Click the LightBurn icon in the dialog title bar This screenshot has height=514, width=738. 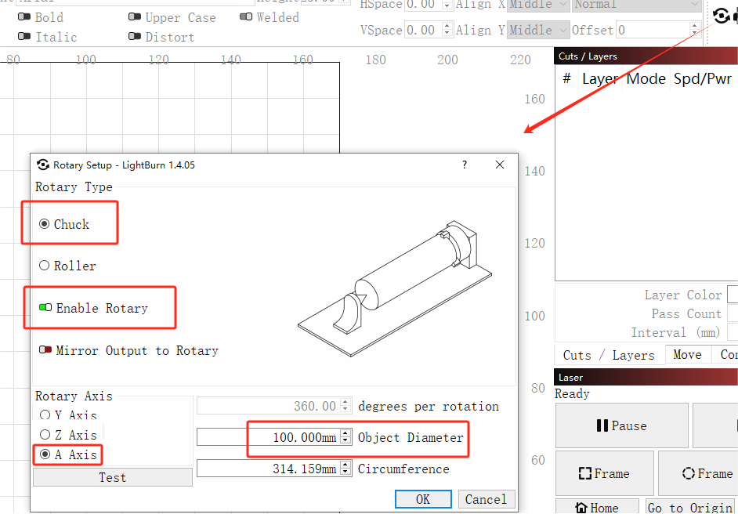(x=43, y=165)
